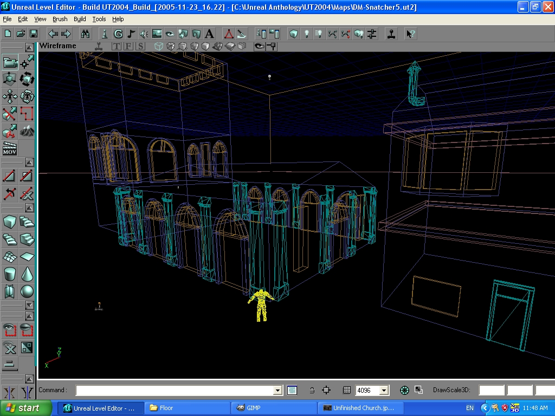Viewport: 555px width, 416px height.
Task: Expand the Command history dropdown arrow
Action: [x=277, y=391]
